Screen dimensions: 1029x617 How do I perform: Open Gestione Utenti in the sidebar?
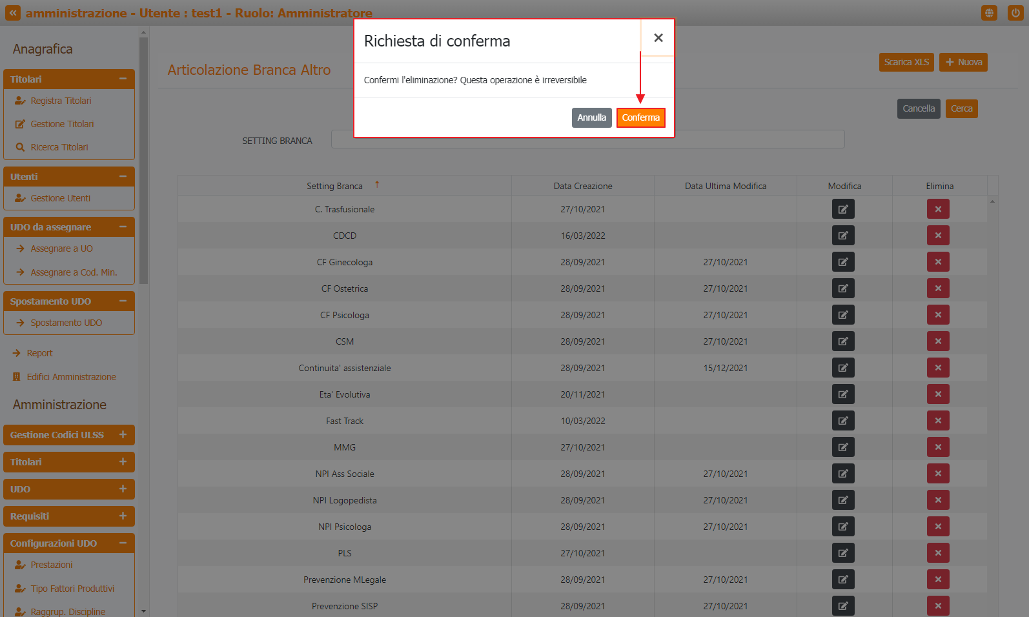60,198
